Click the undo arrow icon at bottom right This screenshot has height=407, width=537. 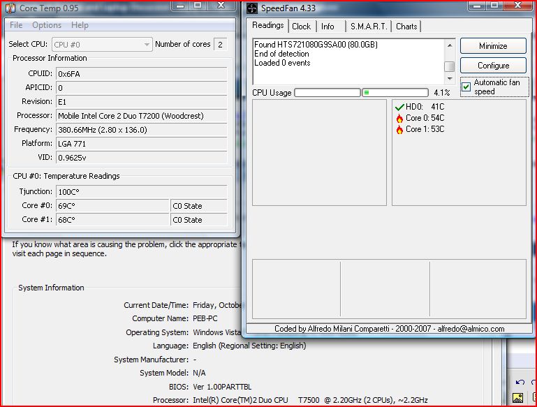pyautogui.click(x=520, y=383)
